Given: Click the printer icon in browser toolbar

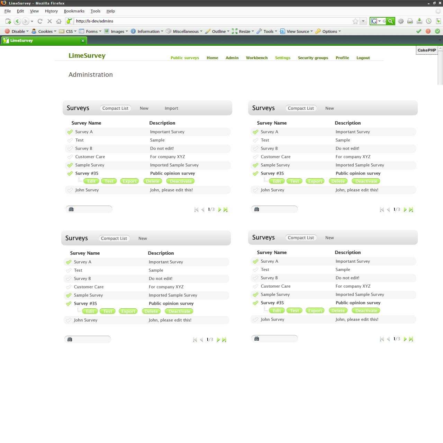Looking at the screenshot, I should click(x=410, y=21).
